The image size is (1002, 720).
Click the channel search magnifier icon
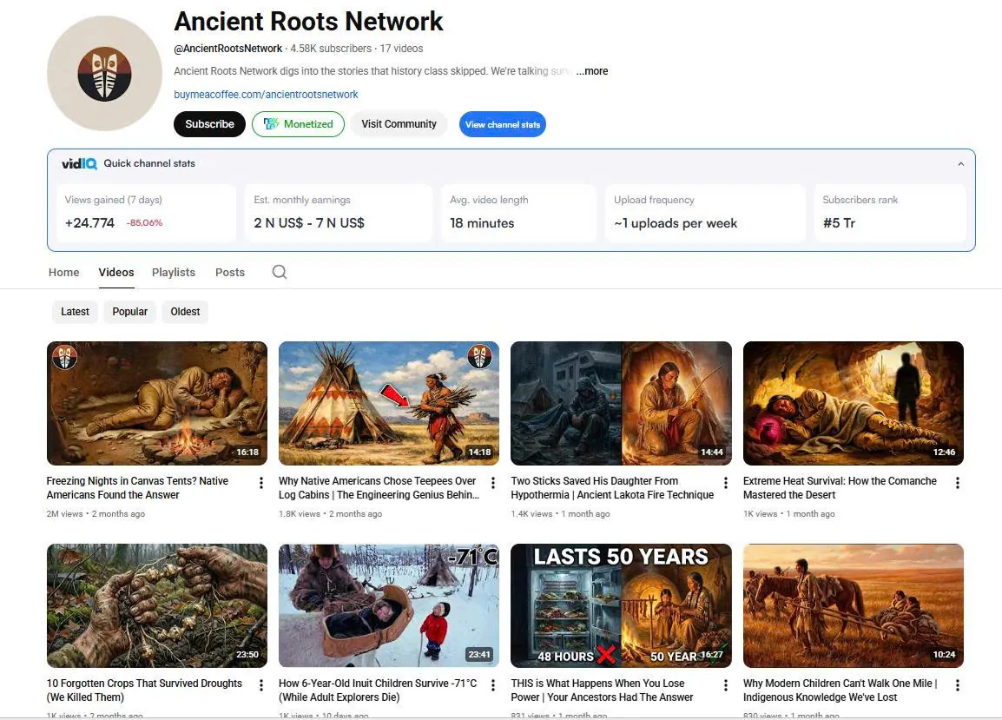click(x=280, y=272)
